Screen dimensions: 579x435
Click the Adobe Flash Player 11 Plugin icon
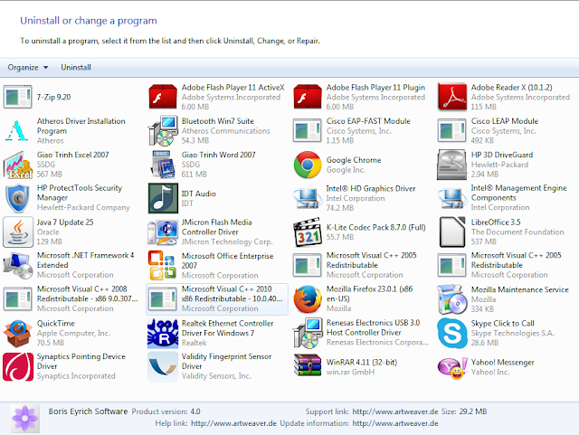click(308, 97)
